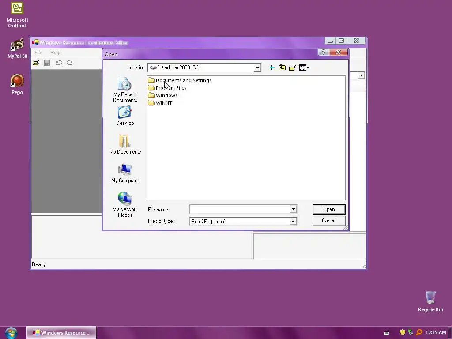Click the dialog help question mark button
The width and height of the screenshot is (452, 339).
pos(323,52)
